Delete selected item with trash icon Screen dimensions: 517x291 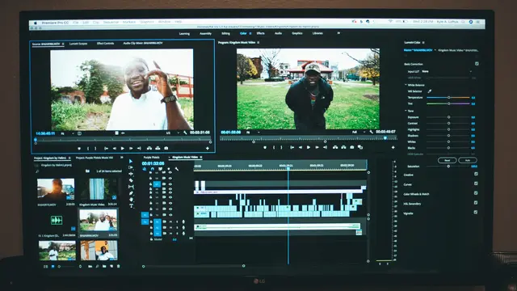(119, 266)
